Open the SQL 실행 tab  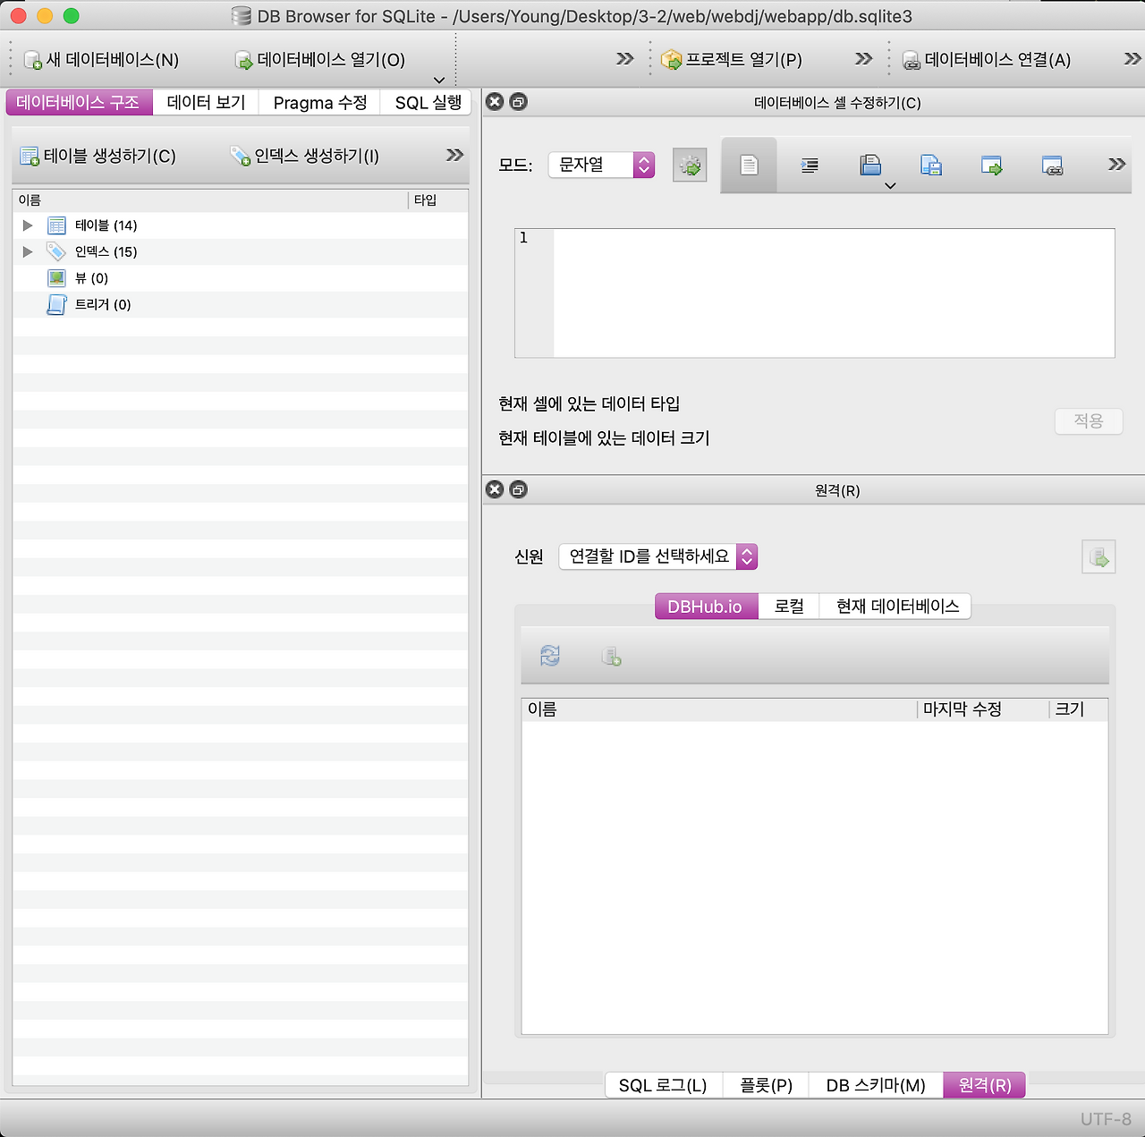[428, 103]
